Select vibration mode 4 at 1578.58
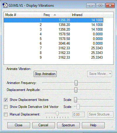 pos(54,34)
